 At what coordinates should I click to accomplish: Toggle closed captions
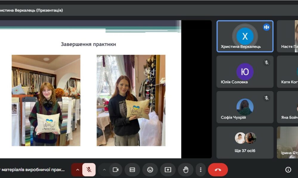pyautogui.click(x=132, y=170)
